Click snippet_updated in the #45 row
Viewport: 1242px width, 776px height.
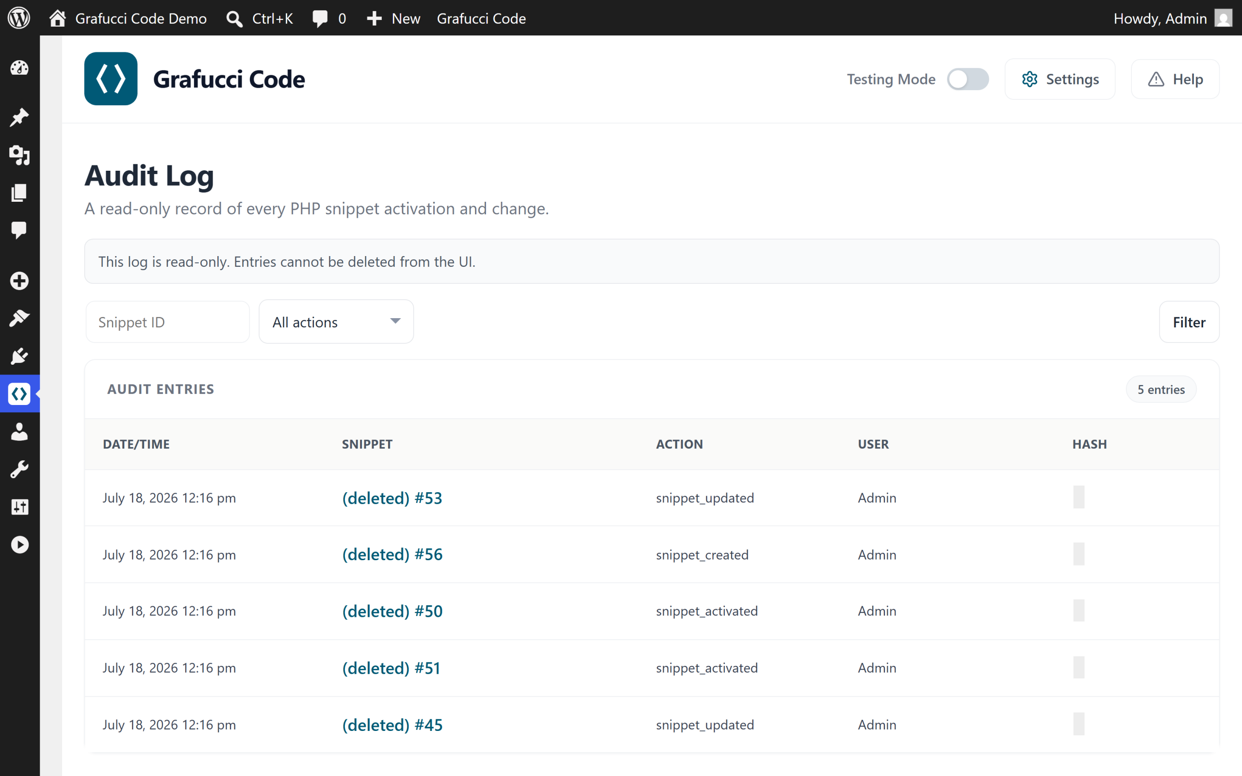[x=704, y=725]
